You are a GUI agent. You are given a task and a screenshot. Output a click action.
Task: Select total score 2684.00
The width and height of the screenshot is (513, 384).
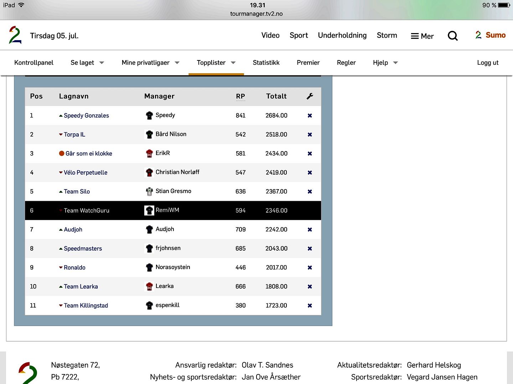click(276, 116)
